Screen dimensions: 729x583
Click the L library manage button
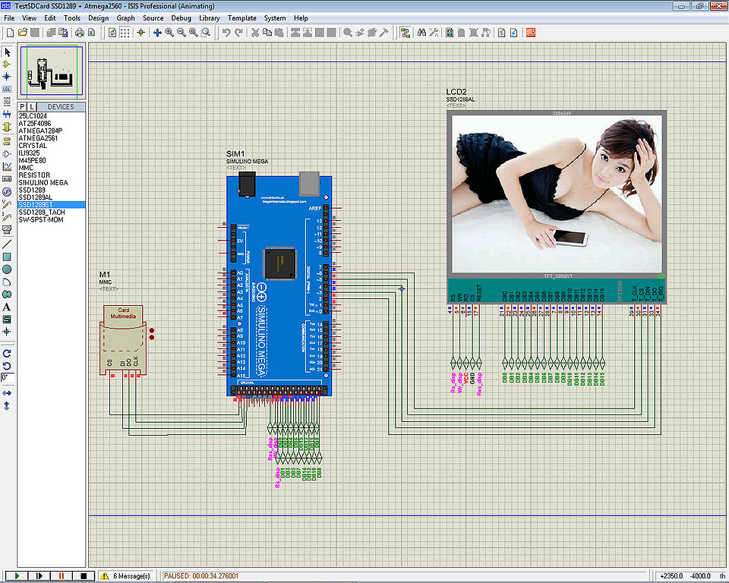(32, 107)
